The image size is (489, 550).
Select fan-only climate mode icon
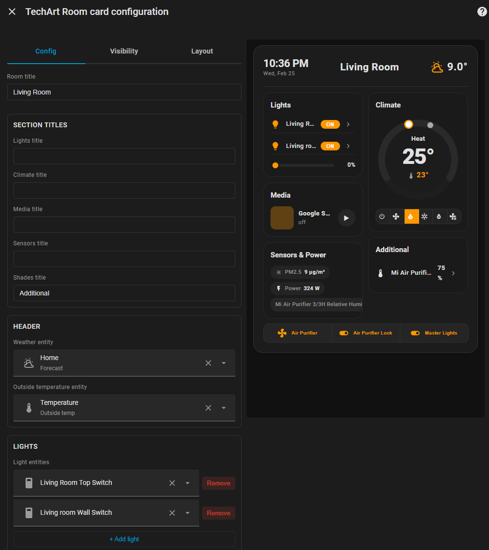point(396,216)
